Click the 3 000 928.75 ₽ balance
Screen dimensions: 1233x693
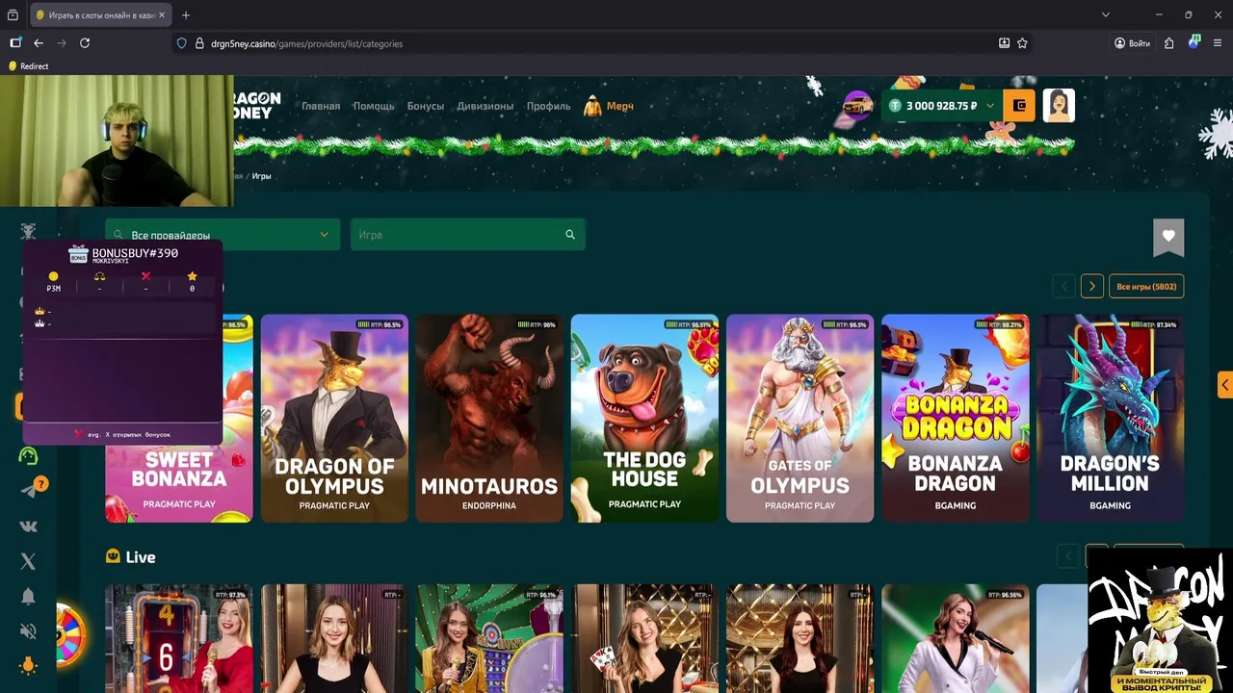[x=941, y=106]
